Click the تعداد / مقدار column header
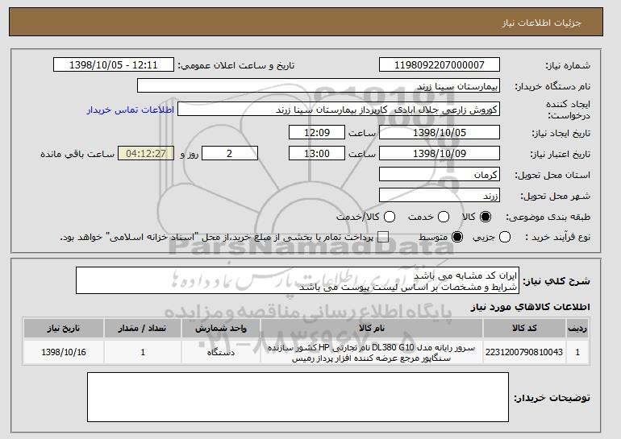The image size is (621, 439). 143,329
